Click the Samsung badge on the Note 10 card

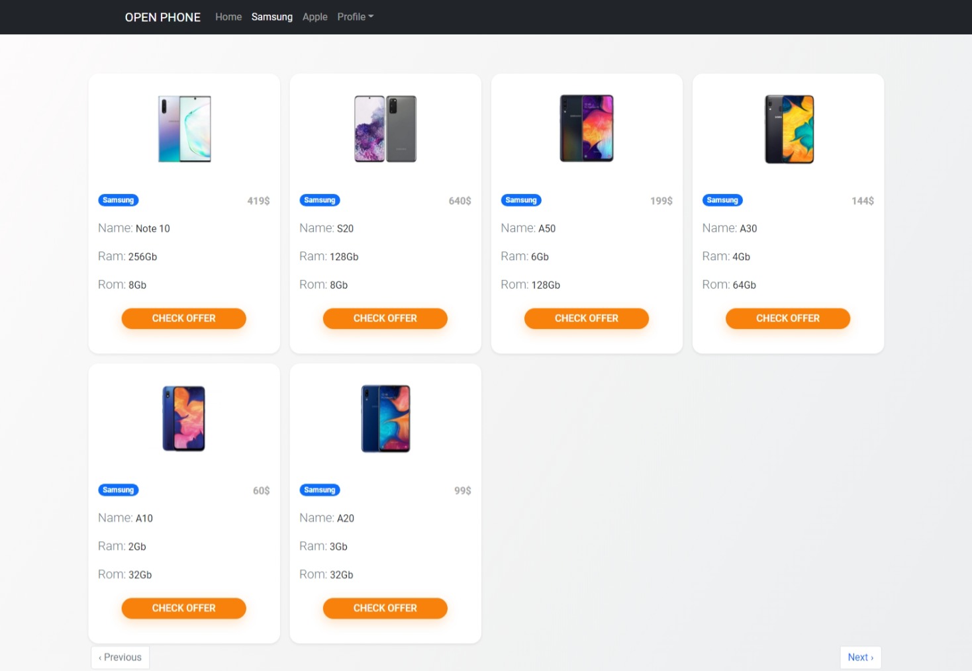[118, 200]
